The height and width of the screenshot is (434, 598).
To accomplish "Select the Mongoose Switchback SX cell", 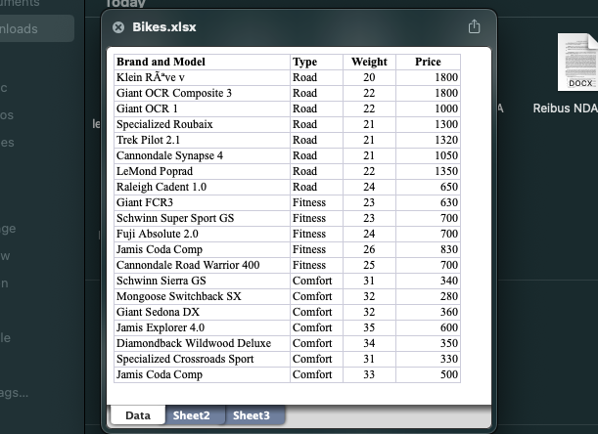I will (203, 296).
